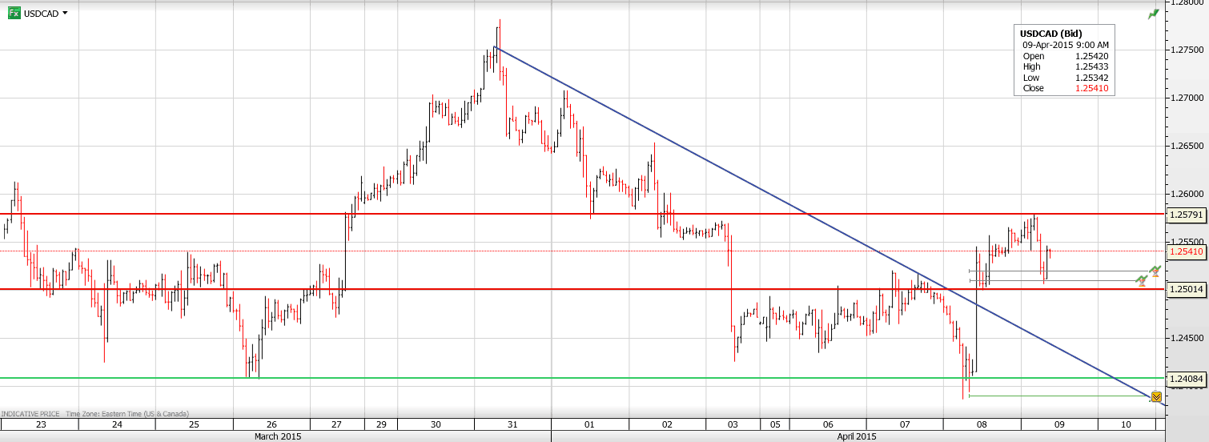Select the 1.25791 red resistance line label
Screen dimensions: 1209x442
click(x=1186, y=215)
